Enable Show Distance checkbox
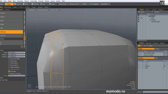Viewport: 168px width, 94px height. (x=9, y=65)
